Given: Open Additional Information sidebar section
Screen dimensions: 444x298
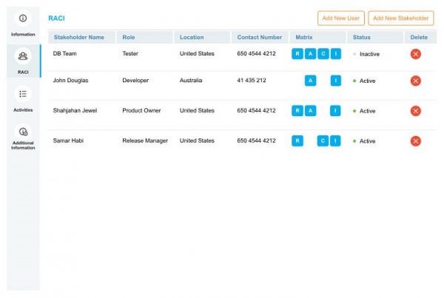Looking at the screenshot, I should (x=23, y=132).
